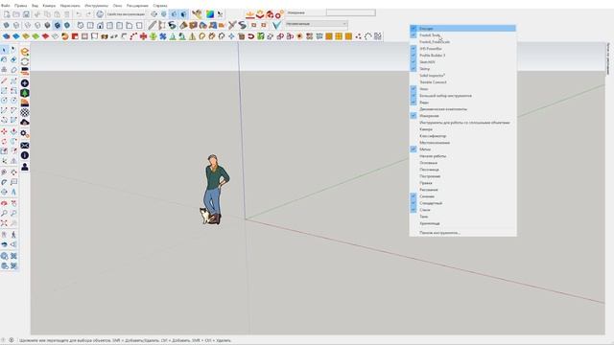Enable the Хранилища toolbar entry
Viewport: 614px width, 345px height.
point(462,223)
